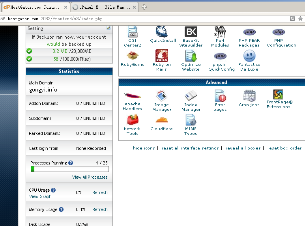Click the Parked Domains row
Viewport: 305px width, 226px height.
click(69, 133)
